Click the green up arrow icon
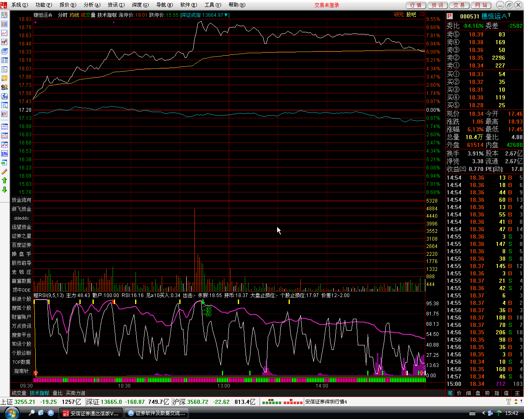 point(5,180)
